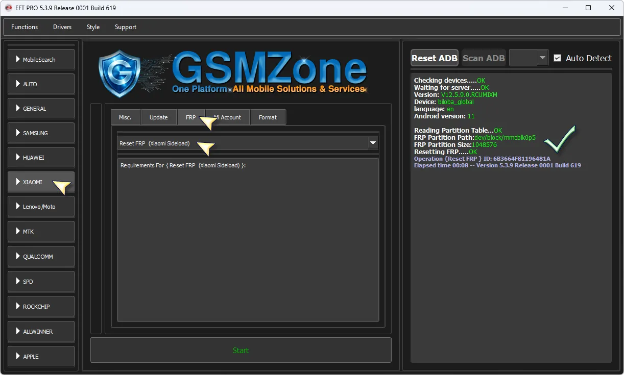624x375 pixels.
Task: Click the APPLE sidebar button
Action: click(x=41, y=357)
